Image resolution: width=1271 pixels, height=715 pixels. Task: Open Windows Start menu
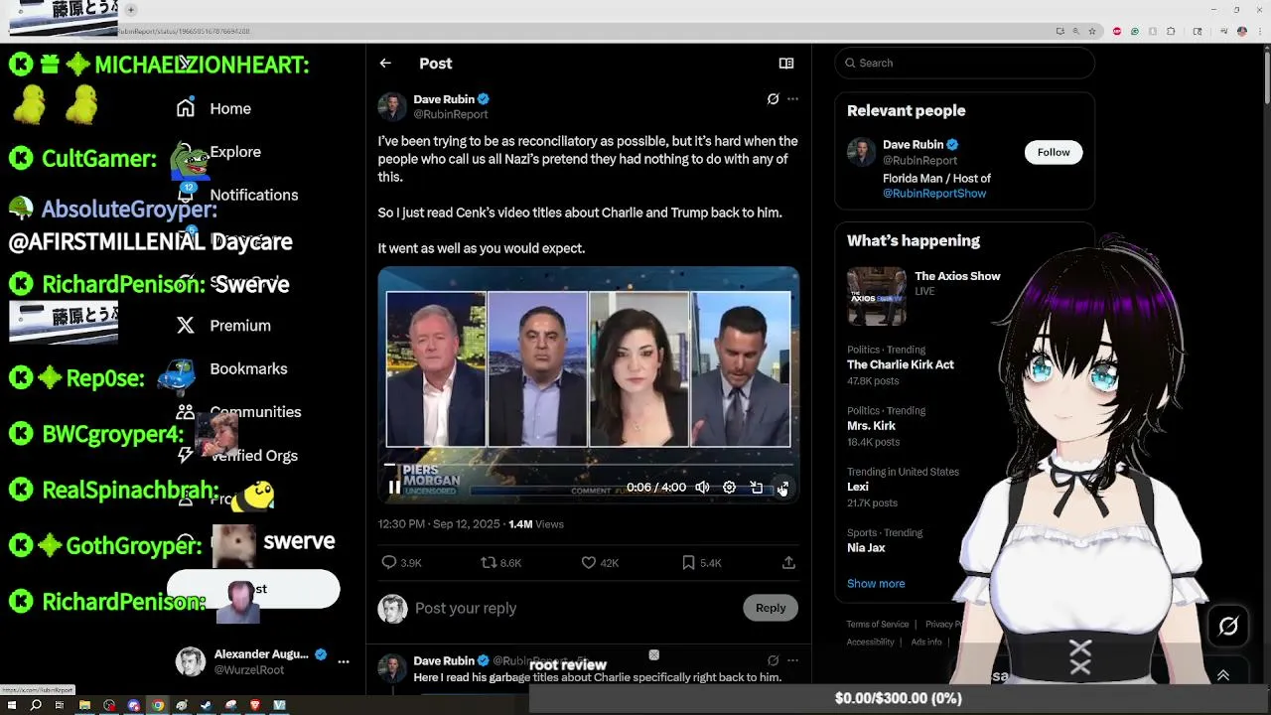pyautogui.click(x=11, y=705)
